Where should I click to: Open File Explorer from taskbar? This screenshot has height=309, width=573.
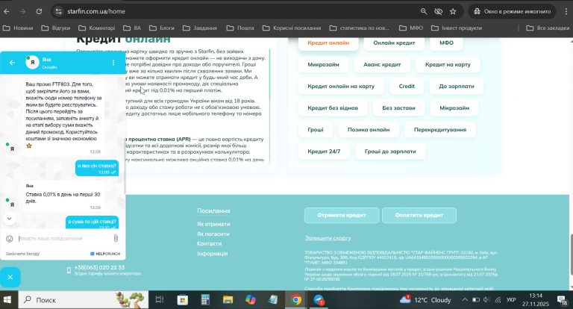click(x=228, y=300)
